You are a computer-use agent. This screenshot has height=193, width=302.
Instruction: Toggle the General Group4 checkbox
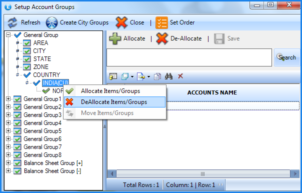[x=17, y=123]
